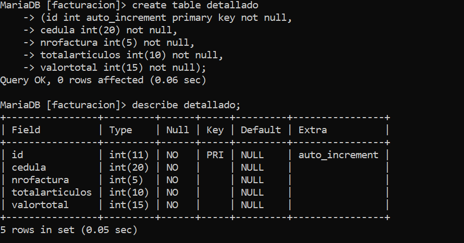Click the 'Null' column header

[178, 130]
